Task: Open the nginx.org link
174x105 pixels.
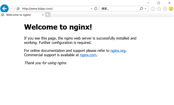Action: (x=118, y=50)
